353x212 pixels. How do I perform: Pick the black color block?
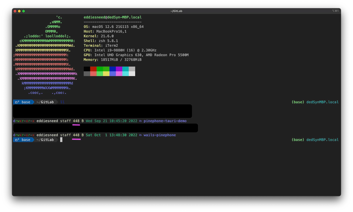click(87, 69)
